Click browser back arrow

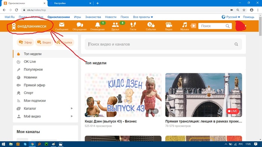4,10
